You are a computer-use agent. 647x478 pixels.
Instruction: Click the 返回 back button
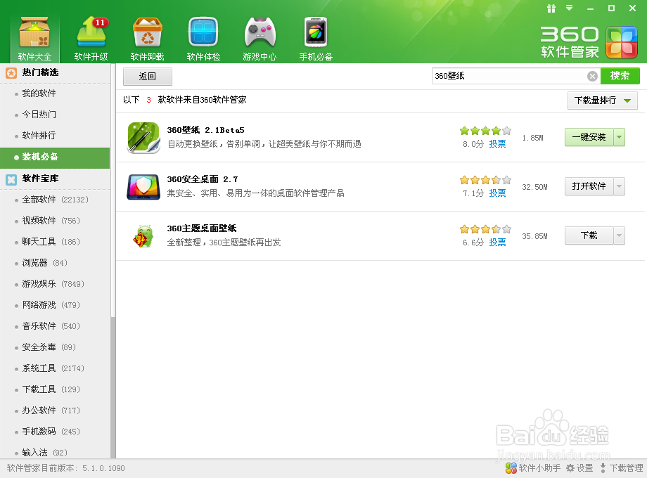[147, 77]
